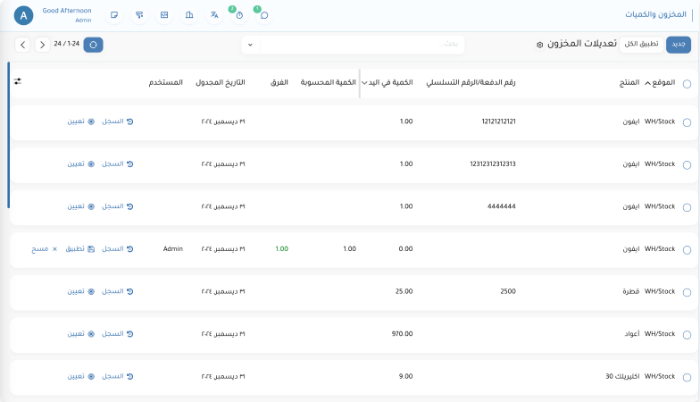Open the activities clock icon
The image size is (700, 402).
tap(238, 15)
